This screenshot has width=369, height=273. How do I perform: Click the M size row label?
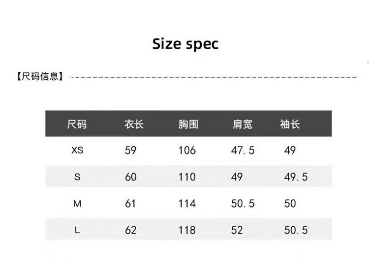coord(77,204)
